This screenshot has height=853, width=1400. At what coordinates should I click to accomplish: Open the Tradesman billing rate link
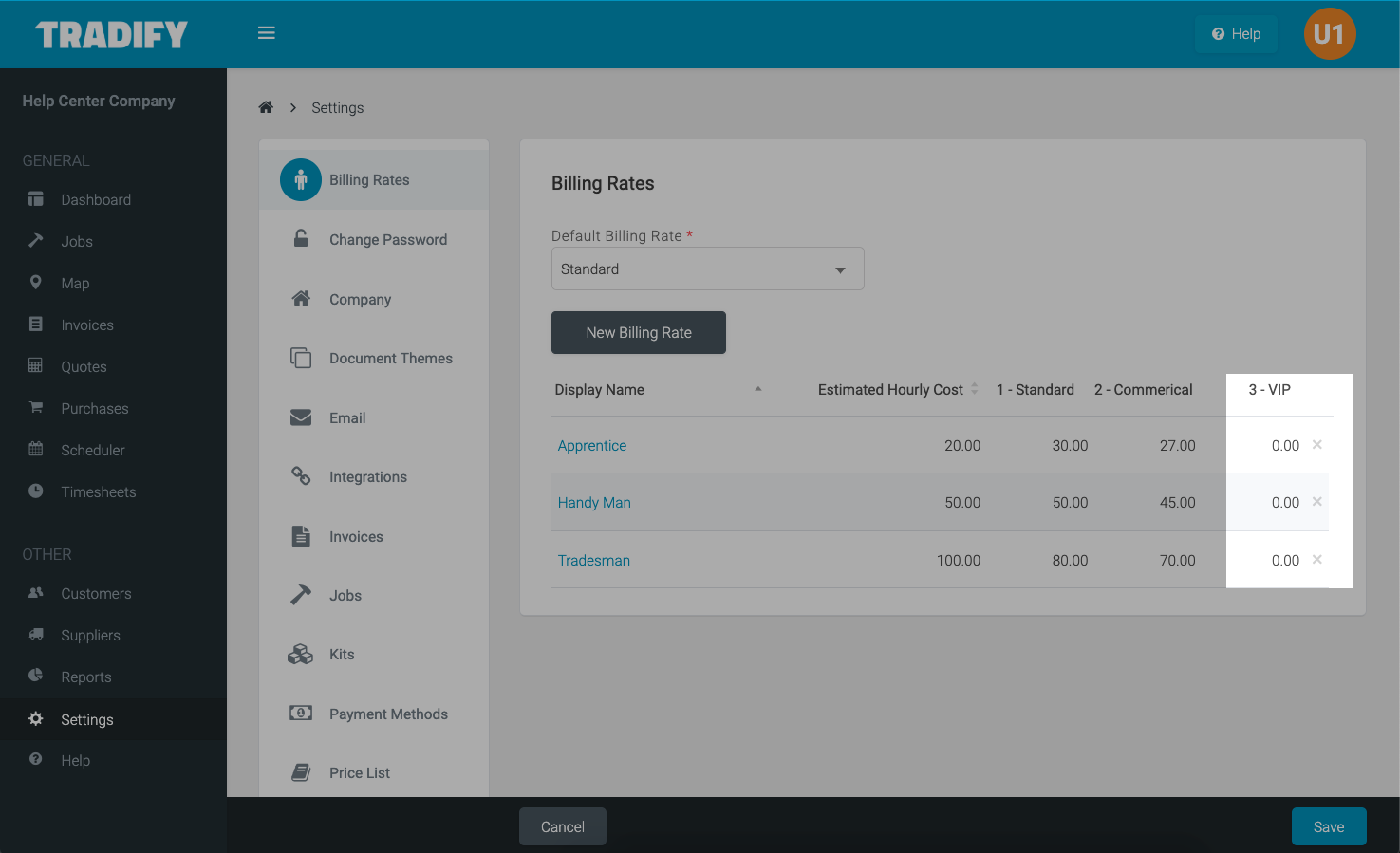coord(594,560)
